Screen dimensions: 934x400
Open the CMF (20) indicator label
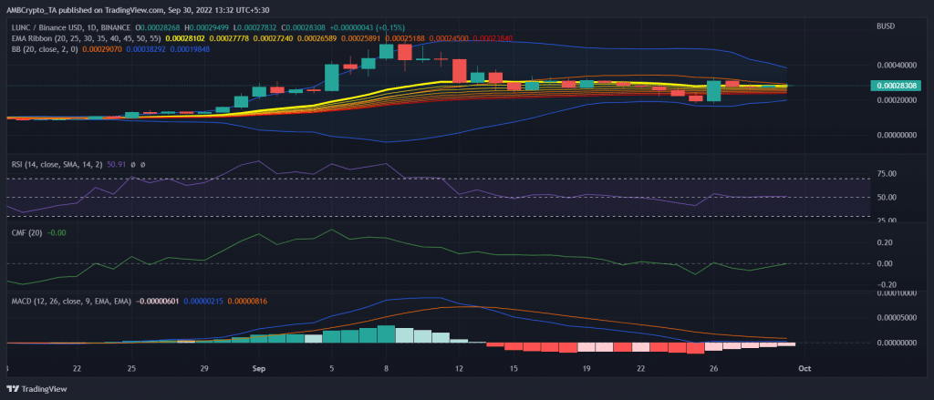click(26, 232)
